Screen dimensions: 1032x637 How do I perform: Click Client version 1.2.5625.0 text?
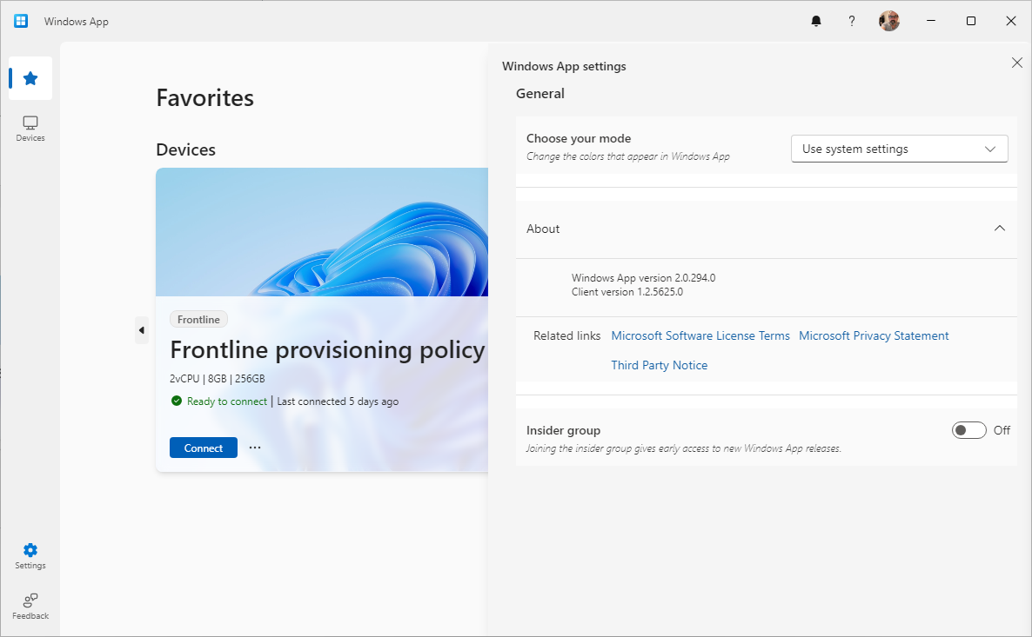coord(627,292)
